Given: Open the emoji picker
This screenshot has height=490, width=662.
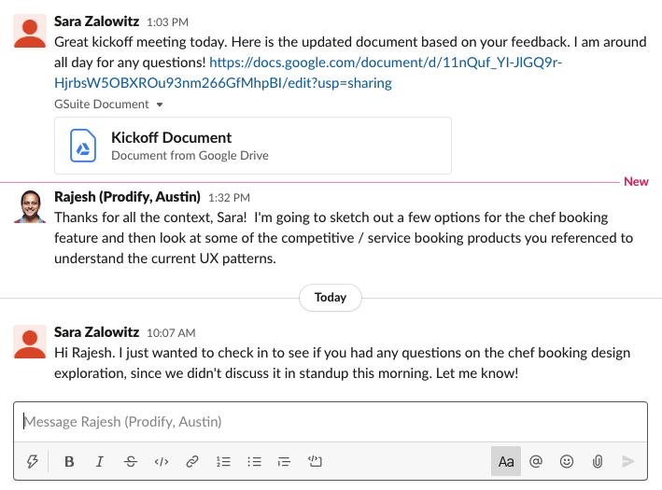Looking at the screenshot, I should (x=566, y=461).
